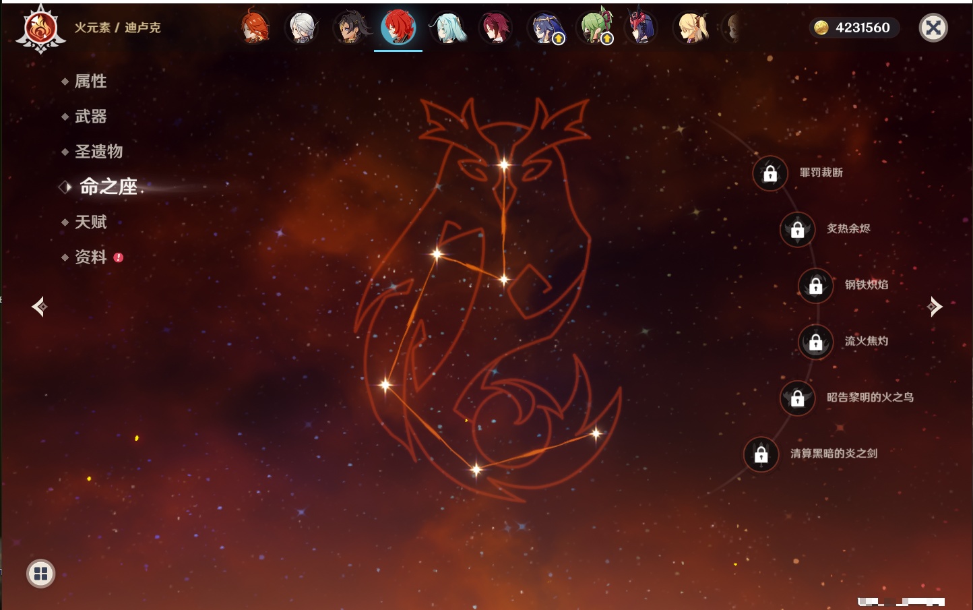Image resolution: width=973 pixels, height=610 pixels.
Task: Select the white-haired character avatar
Action: click(x=303, y=28)
